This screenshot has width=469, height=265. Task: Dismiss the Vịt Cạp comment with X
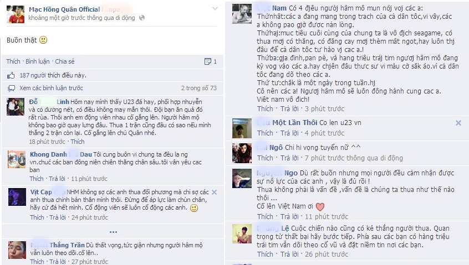tap(214, 192)
